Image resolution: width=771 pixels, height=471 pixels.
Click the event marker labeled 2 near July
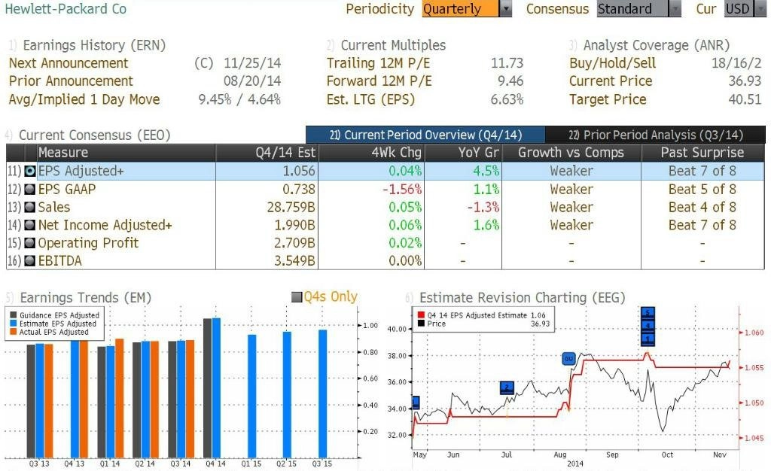pos(507,387)
